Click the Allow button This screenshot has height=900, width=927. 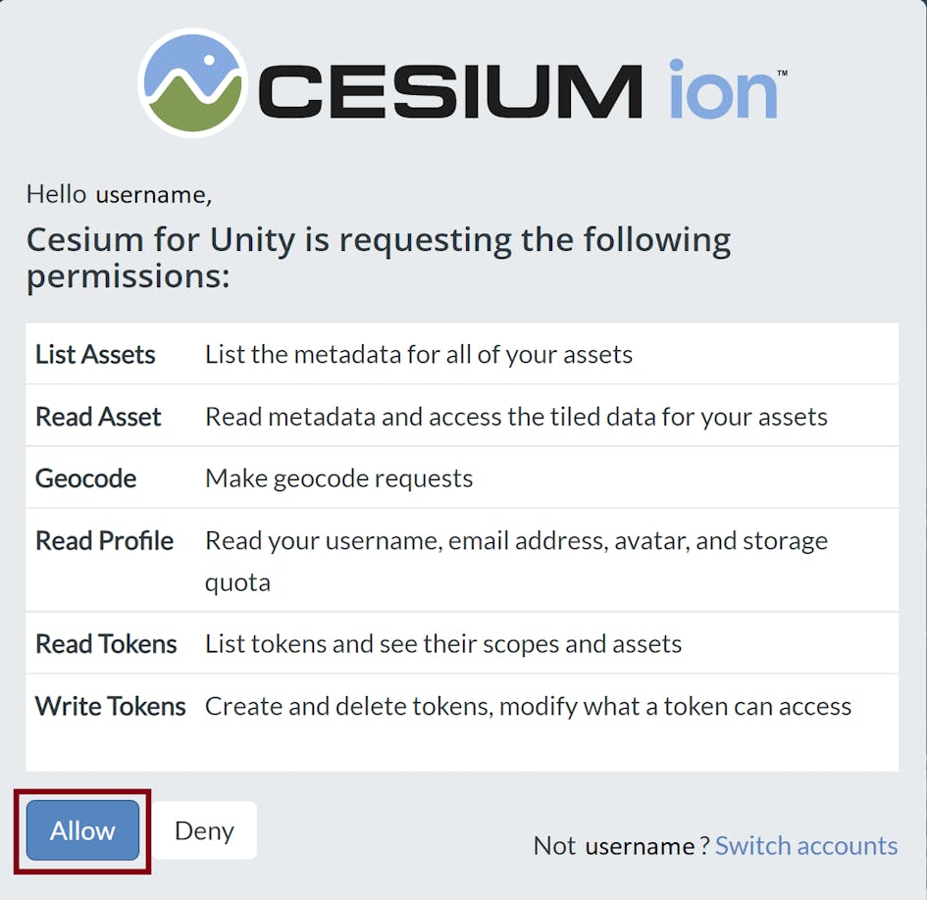82,830
